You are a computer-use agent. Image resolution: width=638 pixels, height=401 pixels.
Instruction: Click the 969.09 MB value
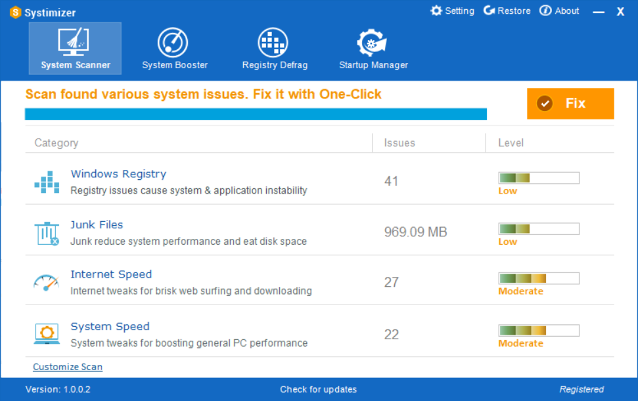[415, 232]
